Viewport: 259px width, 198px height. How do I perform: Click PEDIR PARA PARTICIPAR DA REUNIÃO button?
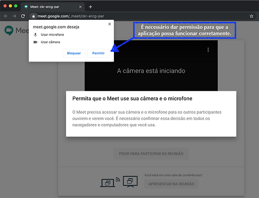pyautogui.click(x=151, y=154)
